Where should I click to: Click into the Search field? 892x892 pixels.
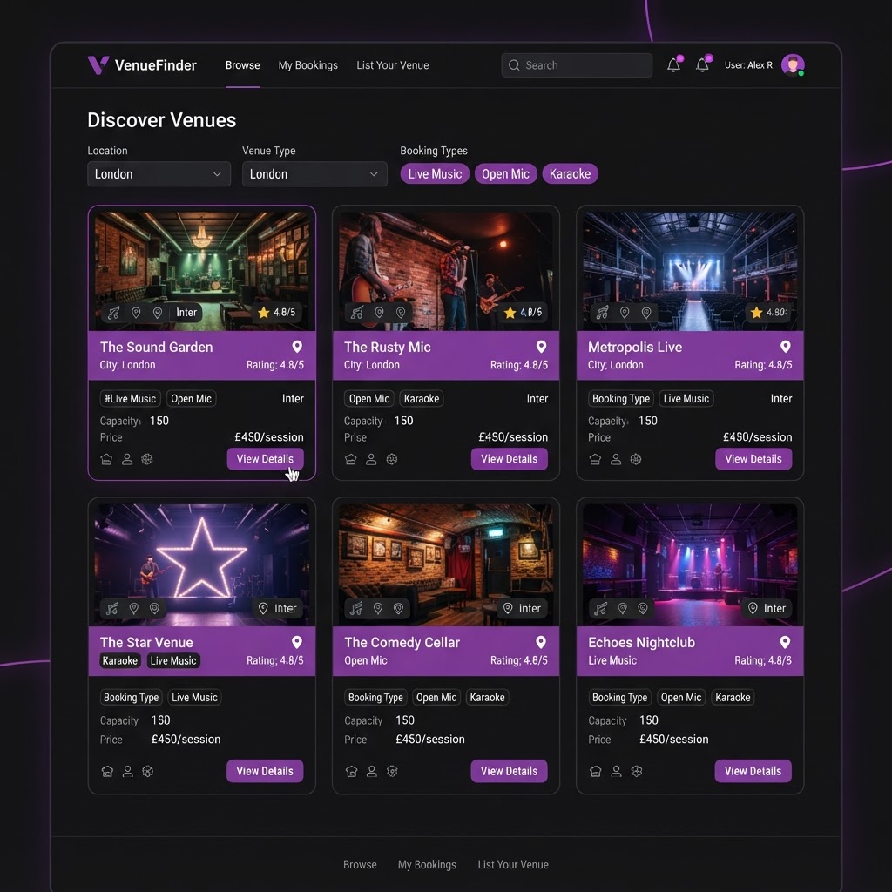tap(577, 65)
